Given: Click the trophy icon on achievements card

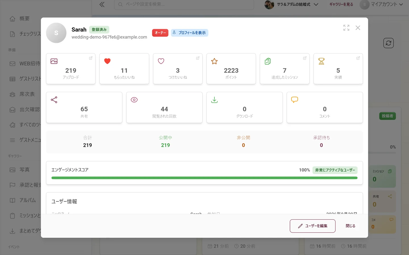Looking at the screenshot, I should (x=322, y=61).
